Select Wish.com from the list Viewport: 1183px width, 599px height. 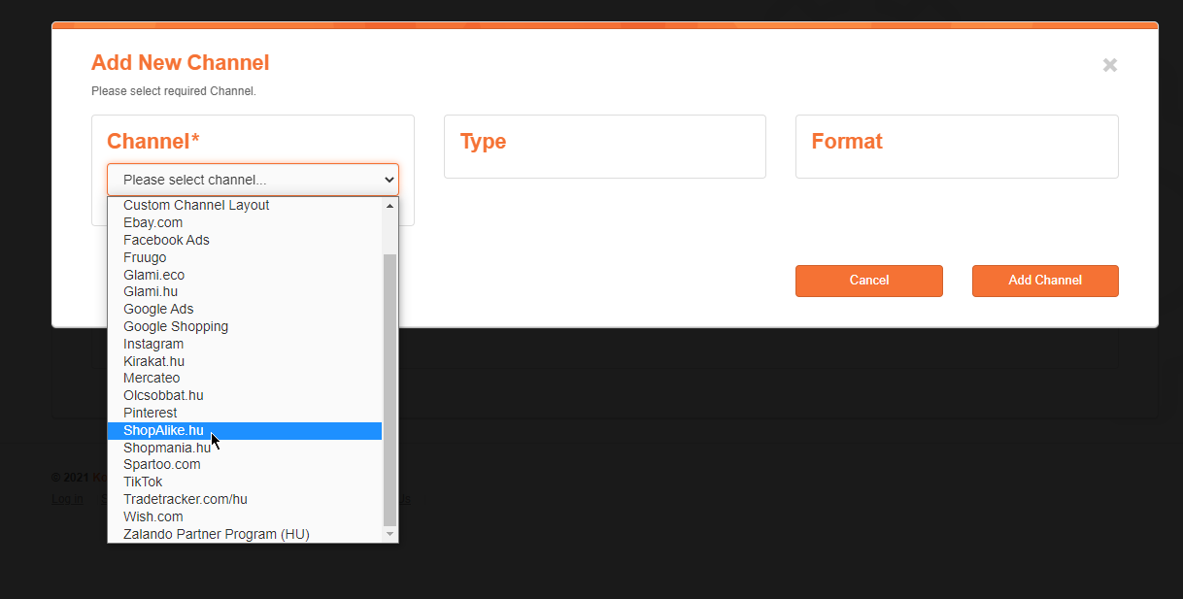245,516
